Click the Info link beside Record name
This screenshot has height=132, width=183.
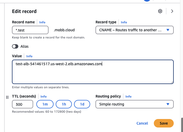[x=42, y=22]
